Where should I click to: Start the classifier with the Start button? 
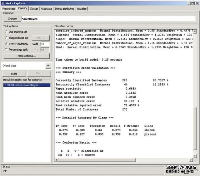click(x=14, y=74)
